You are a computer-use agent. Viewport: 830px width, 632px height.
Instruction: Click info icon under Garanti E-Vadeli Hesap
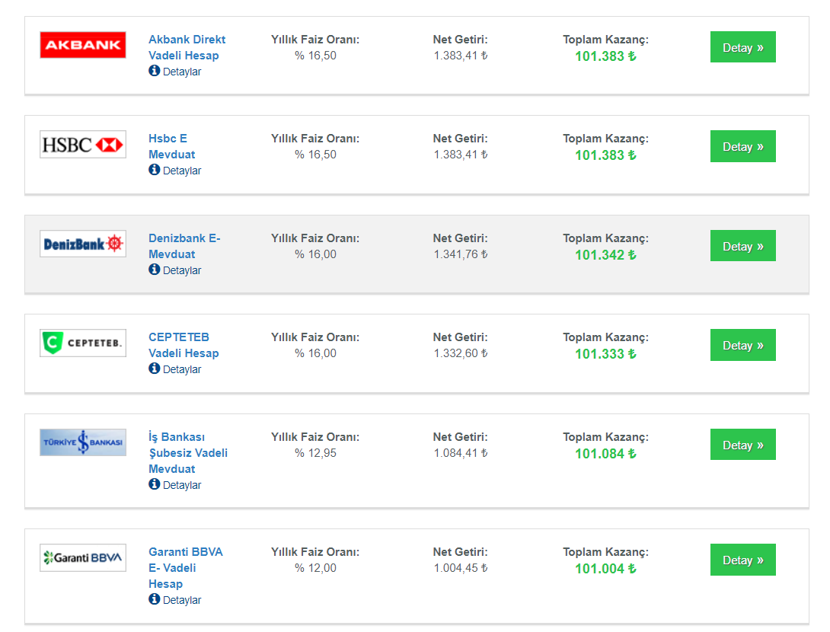click(154, 598)
